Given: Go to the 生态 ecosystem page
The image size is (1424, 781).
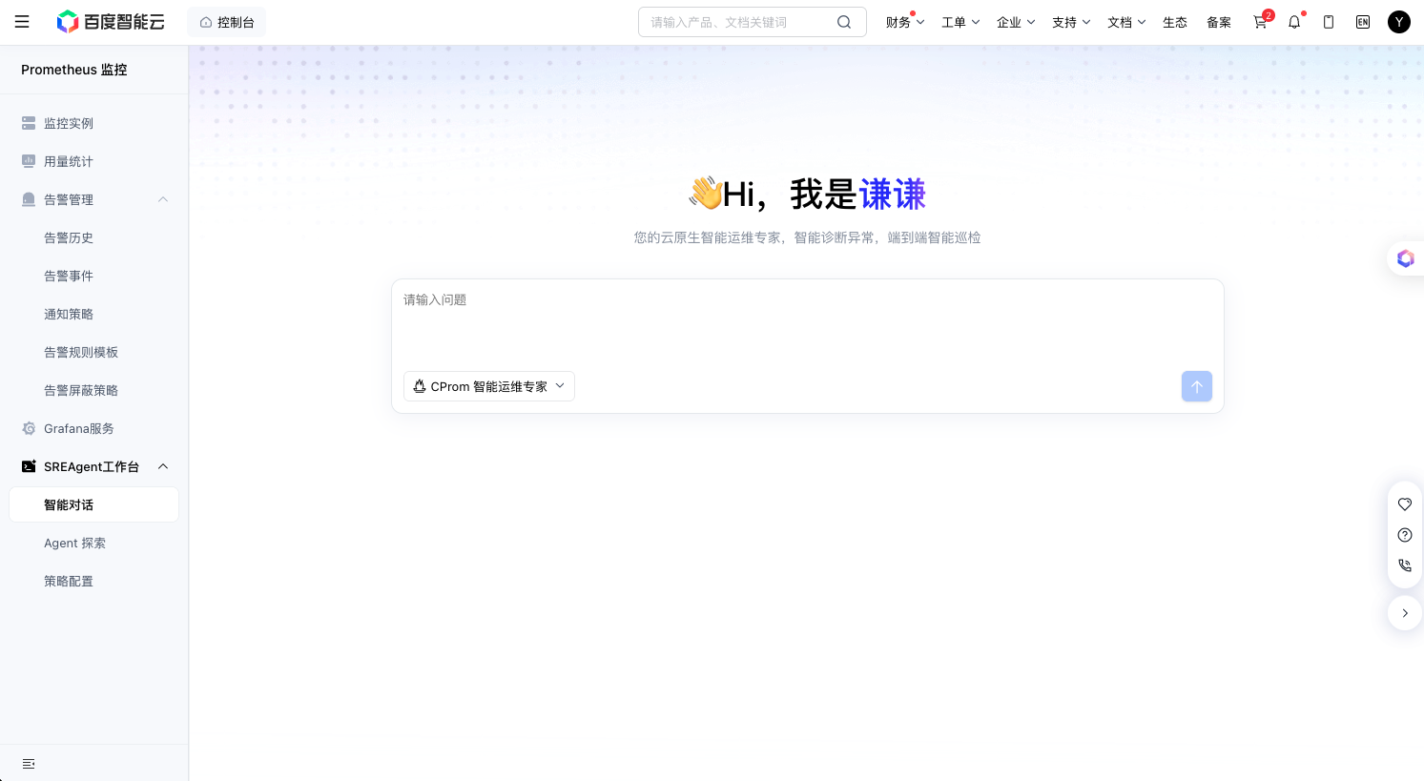Looking at the screenshot, I should [x=1175, y=22].
